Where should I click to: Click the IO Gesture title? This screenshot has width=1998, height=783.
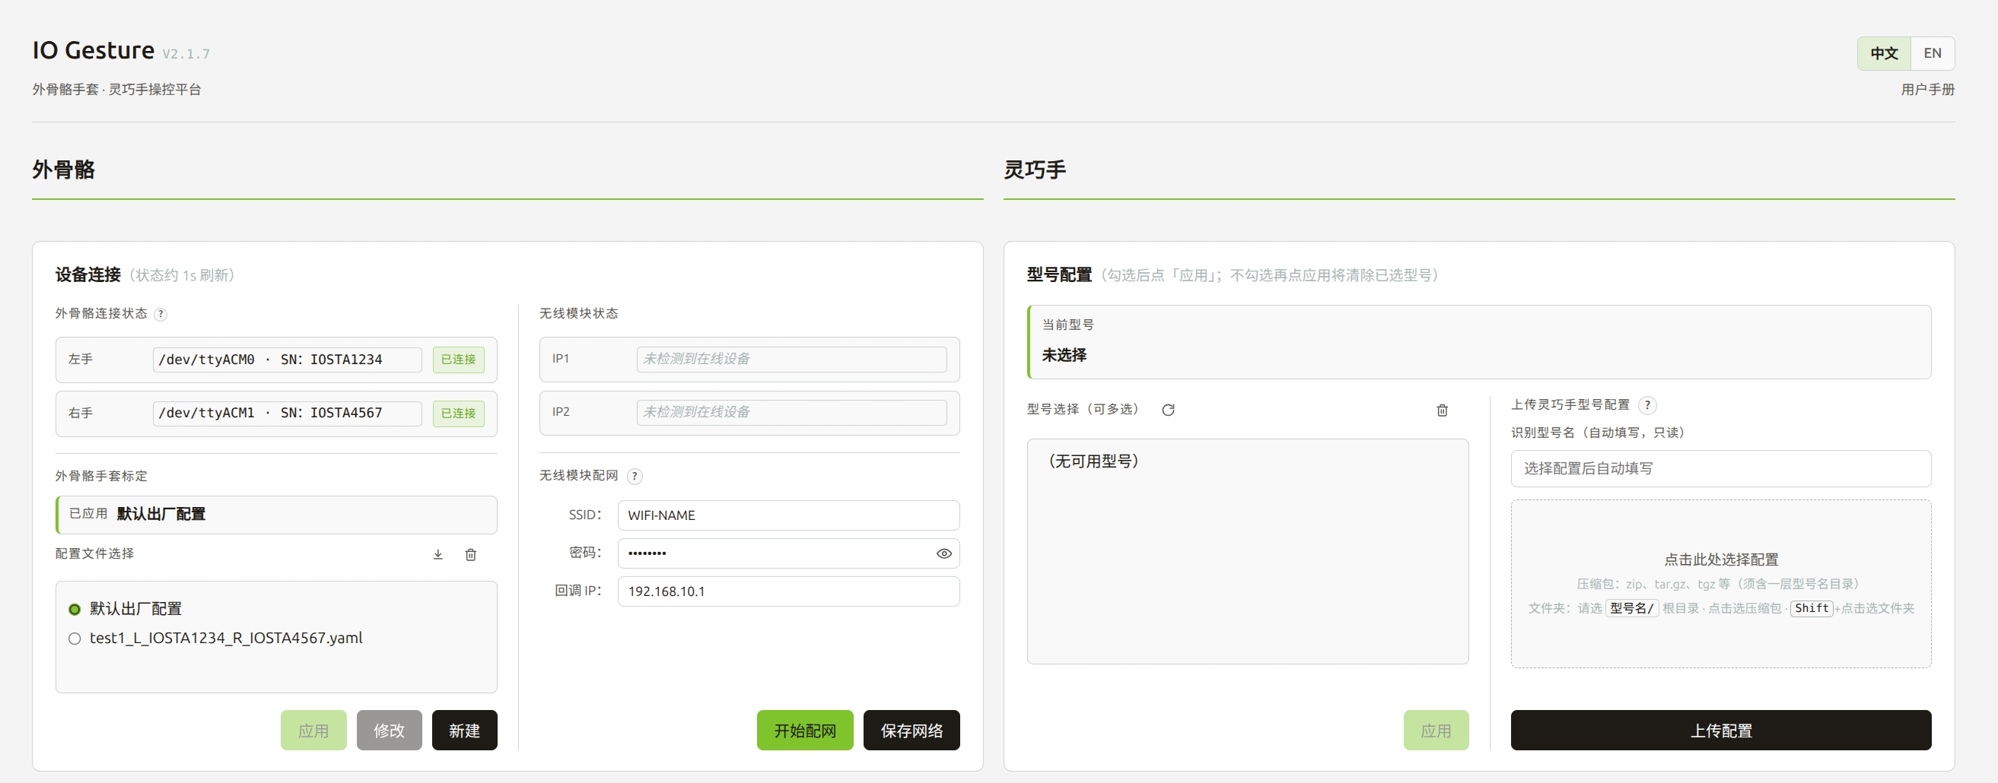pyautogui.click(x=93, y=50)
